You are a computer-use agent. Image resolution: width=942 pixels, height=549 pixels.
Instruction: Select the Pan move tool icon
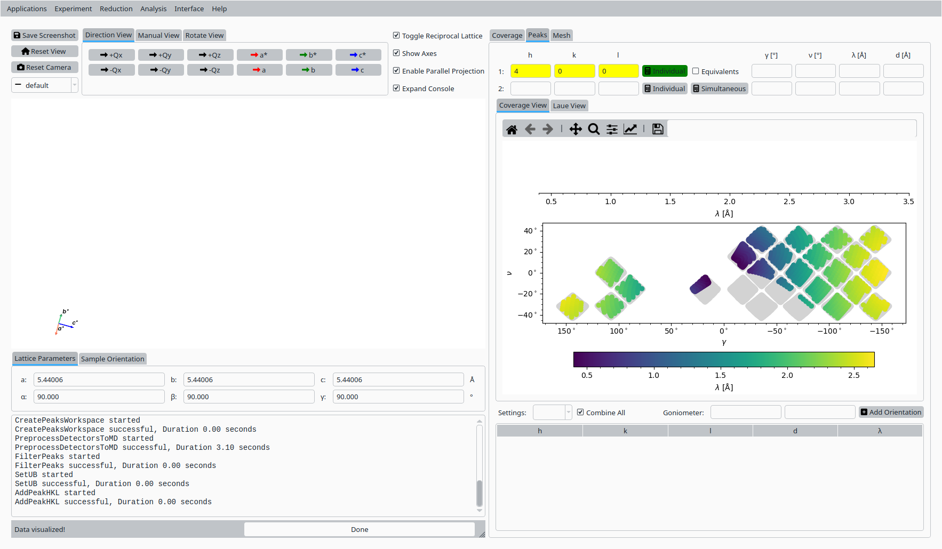click(x=576, y=130)
